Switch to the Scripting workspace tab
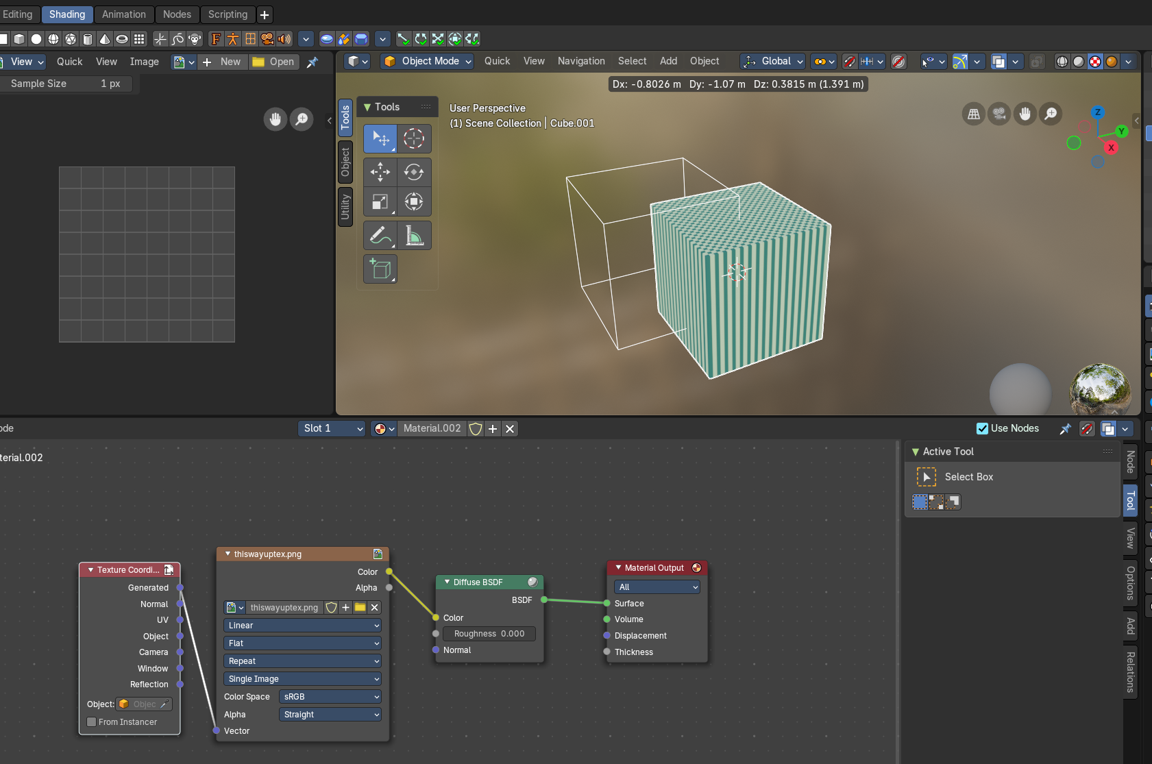 [x=228, y=14]
